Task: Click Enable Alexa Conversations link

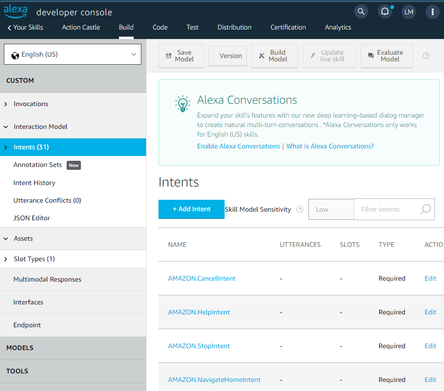Action: click(238, 146)
